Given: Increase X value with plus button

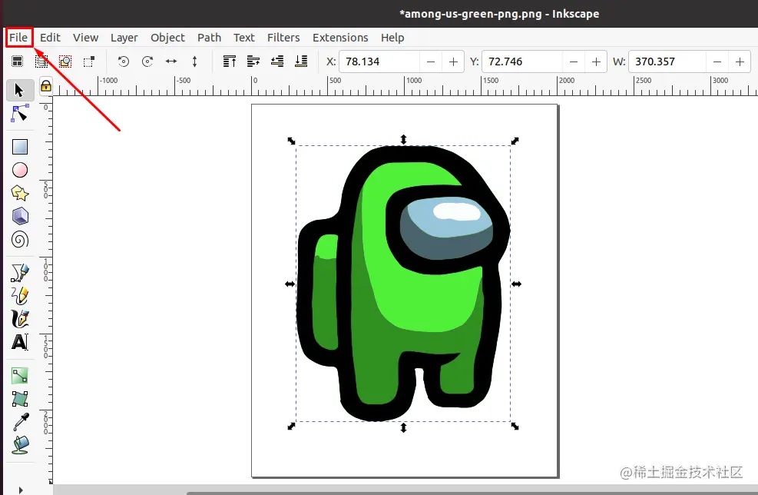Looking at the screenshot, I should [x=453, y=61].
